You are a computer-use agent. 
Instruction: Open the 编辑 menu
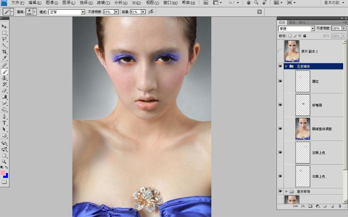35,3
